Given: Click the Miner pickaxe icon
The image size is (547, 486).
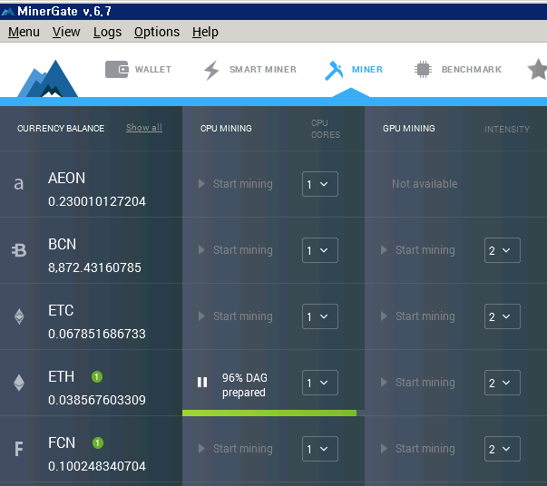Looking at the screenshot, I should coord(334,71).
